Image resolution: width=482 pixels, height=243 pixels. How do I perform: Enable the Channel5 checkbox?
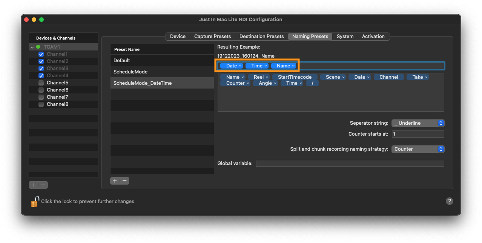click(x=41, y=83)
